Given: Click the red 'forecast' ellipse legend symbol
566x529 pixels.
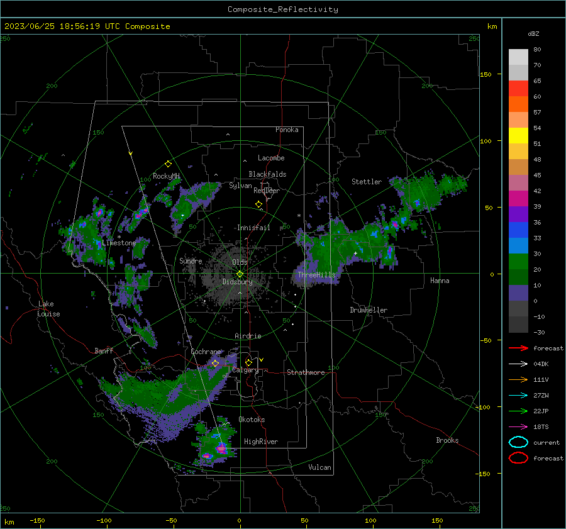Looking at the screenshot, I should (x=518, y=458).
